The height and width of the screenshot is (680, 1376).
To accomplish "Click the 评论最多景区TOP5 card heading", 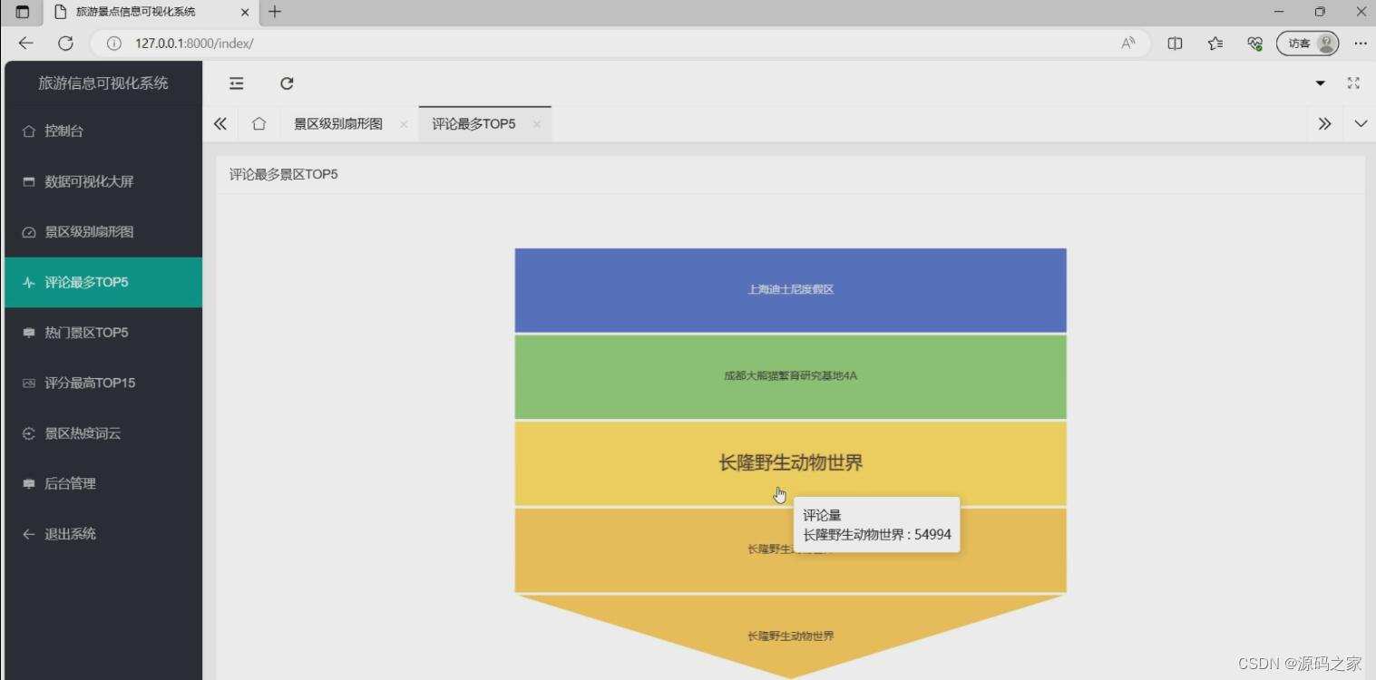I will pos(284,174).
